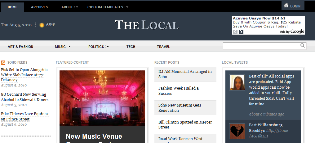
Task: Open the Travel category
Action: [x=163, y=47]
